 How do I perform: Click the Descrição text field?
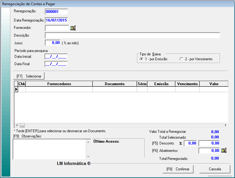(132, 35)
